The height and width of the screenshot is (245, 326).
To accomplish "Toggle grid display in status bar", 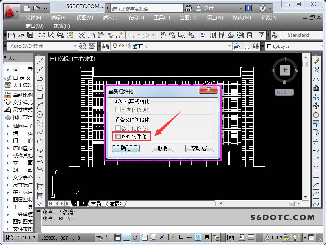I will pyautogui.click(x=117, y=237).
